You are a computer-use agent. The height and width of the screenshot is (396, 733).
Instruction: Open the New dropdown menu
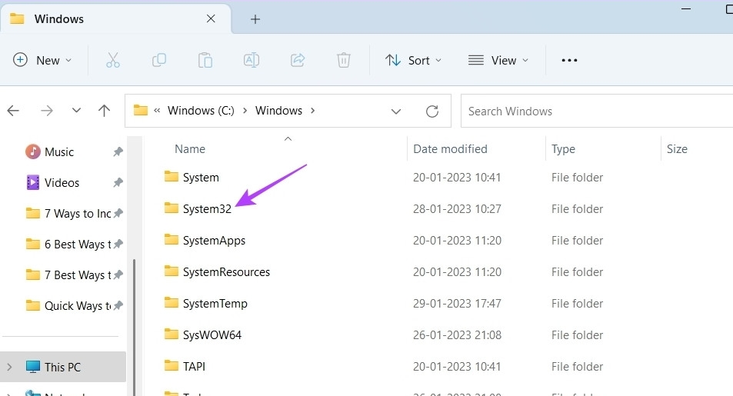pos(42,60)
